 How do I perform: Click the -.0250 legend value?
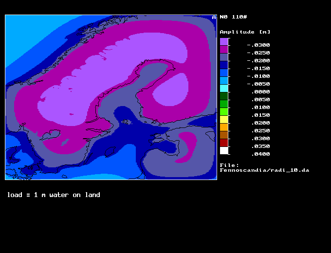click(258, 53)
